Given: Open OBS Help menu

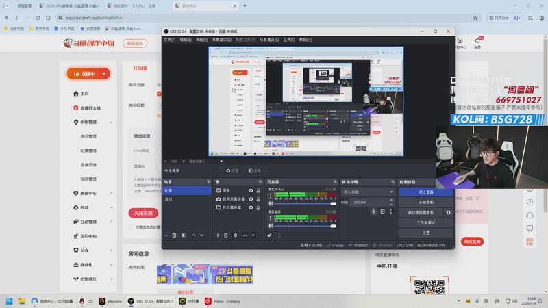Looking at the screenshot, I should coord(305,40).
